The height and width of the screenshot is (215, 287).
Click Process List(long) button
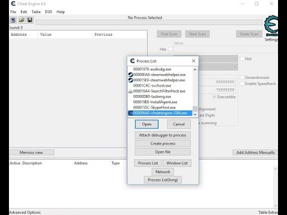[163, 180]
